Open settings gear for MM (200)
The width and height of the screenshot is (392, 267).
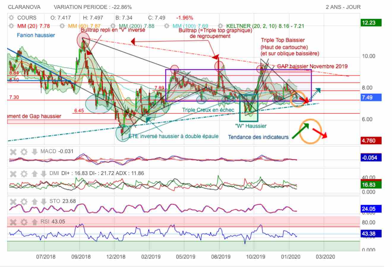(x=113, y=26)
